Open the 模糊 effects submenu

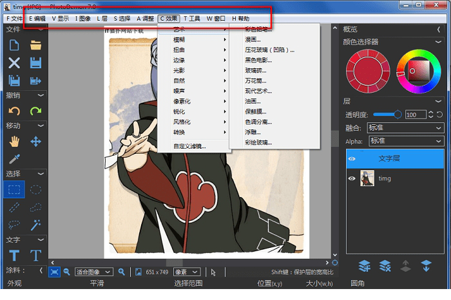tap(193, 40)
